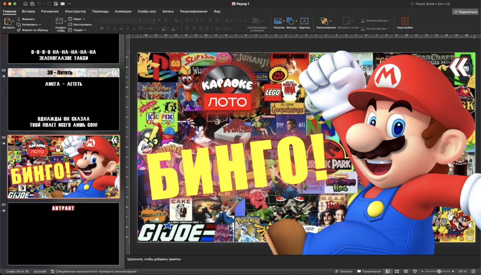The height and width of the screenshot is (275, 481).
Task: Click the Экспресс-стили icon
Action: tap(346, 21)
